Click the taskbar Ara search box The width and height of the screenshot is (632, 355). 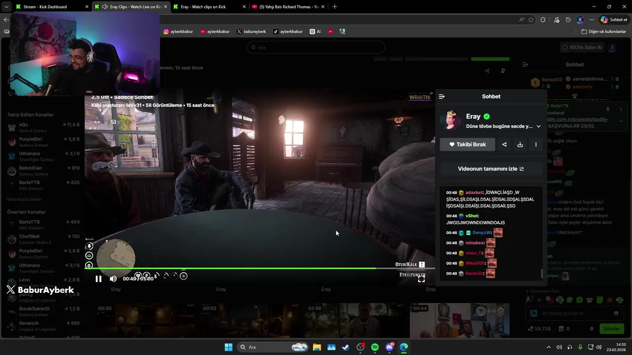273,347
